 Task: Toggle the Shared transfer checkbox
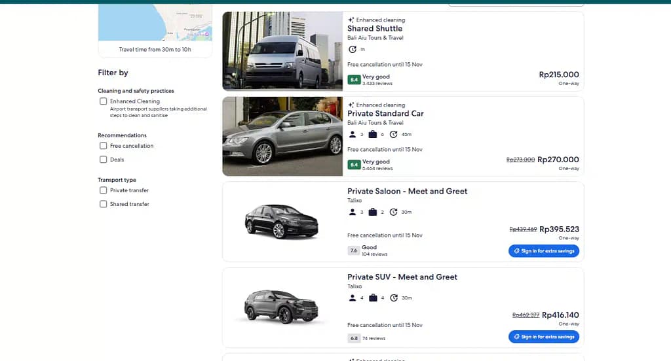point(103,204)
